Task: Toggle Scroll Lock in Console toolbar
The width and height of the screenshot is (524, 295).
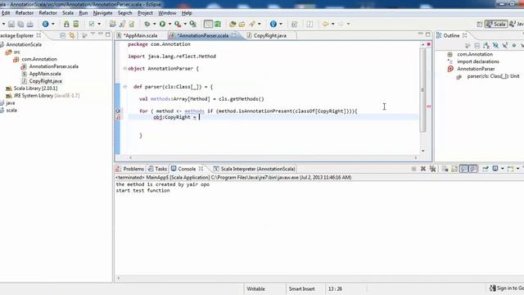Action: [x=454, y=169]
